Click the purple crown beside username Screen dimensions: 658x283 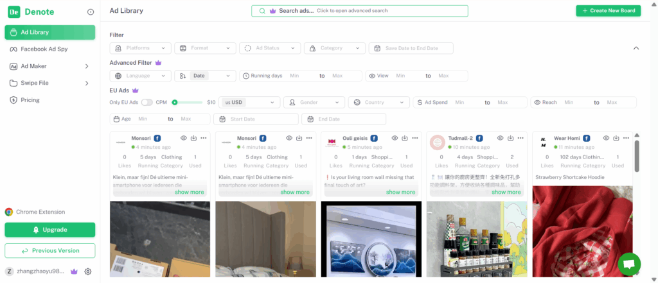click(75, 271)
